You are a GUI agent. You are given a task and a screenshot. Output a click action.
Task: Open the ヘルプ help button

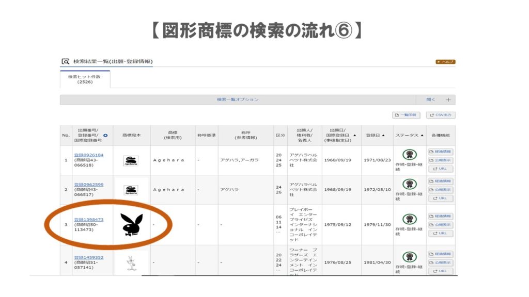tap(445, 62)
